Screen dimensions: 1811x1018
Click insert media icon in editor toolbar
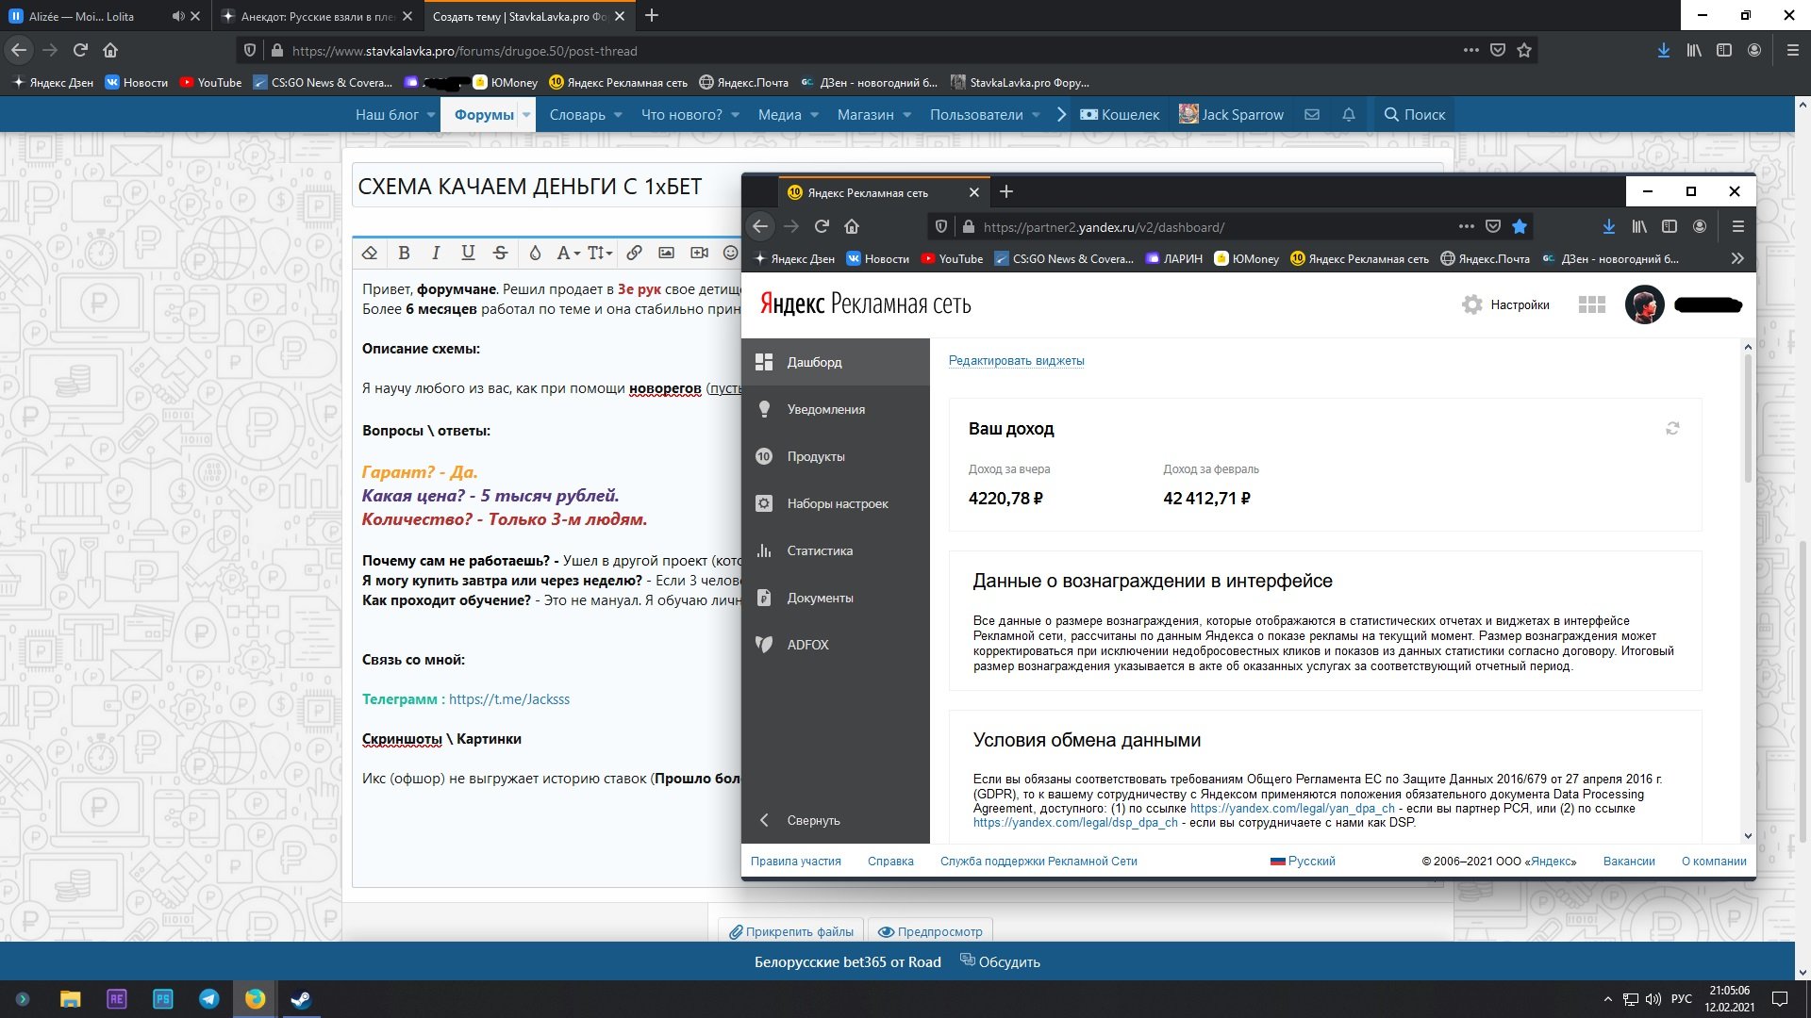[x=699, y=253]
